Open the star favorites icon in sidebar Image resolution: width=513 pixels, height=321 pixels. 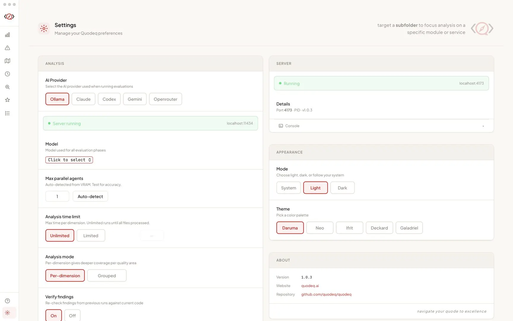[x=7, y=100]
